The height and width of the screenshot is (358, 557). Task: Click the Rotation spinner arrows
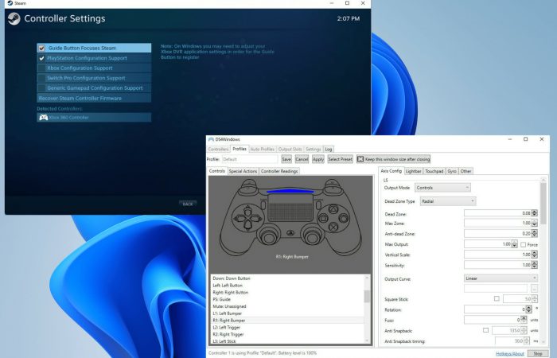tap(529, 309)
